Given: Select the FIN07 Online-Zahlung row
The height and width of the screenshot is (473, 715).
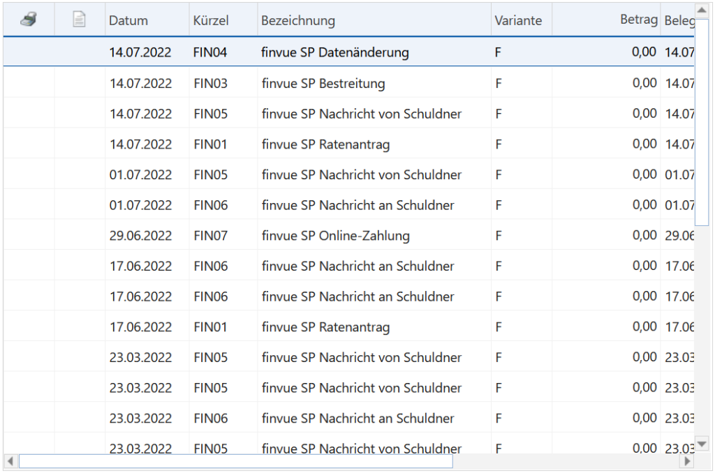Looking at the screenshot, I should click(335, 236).
